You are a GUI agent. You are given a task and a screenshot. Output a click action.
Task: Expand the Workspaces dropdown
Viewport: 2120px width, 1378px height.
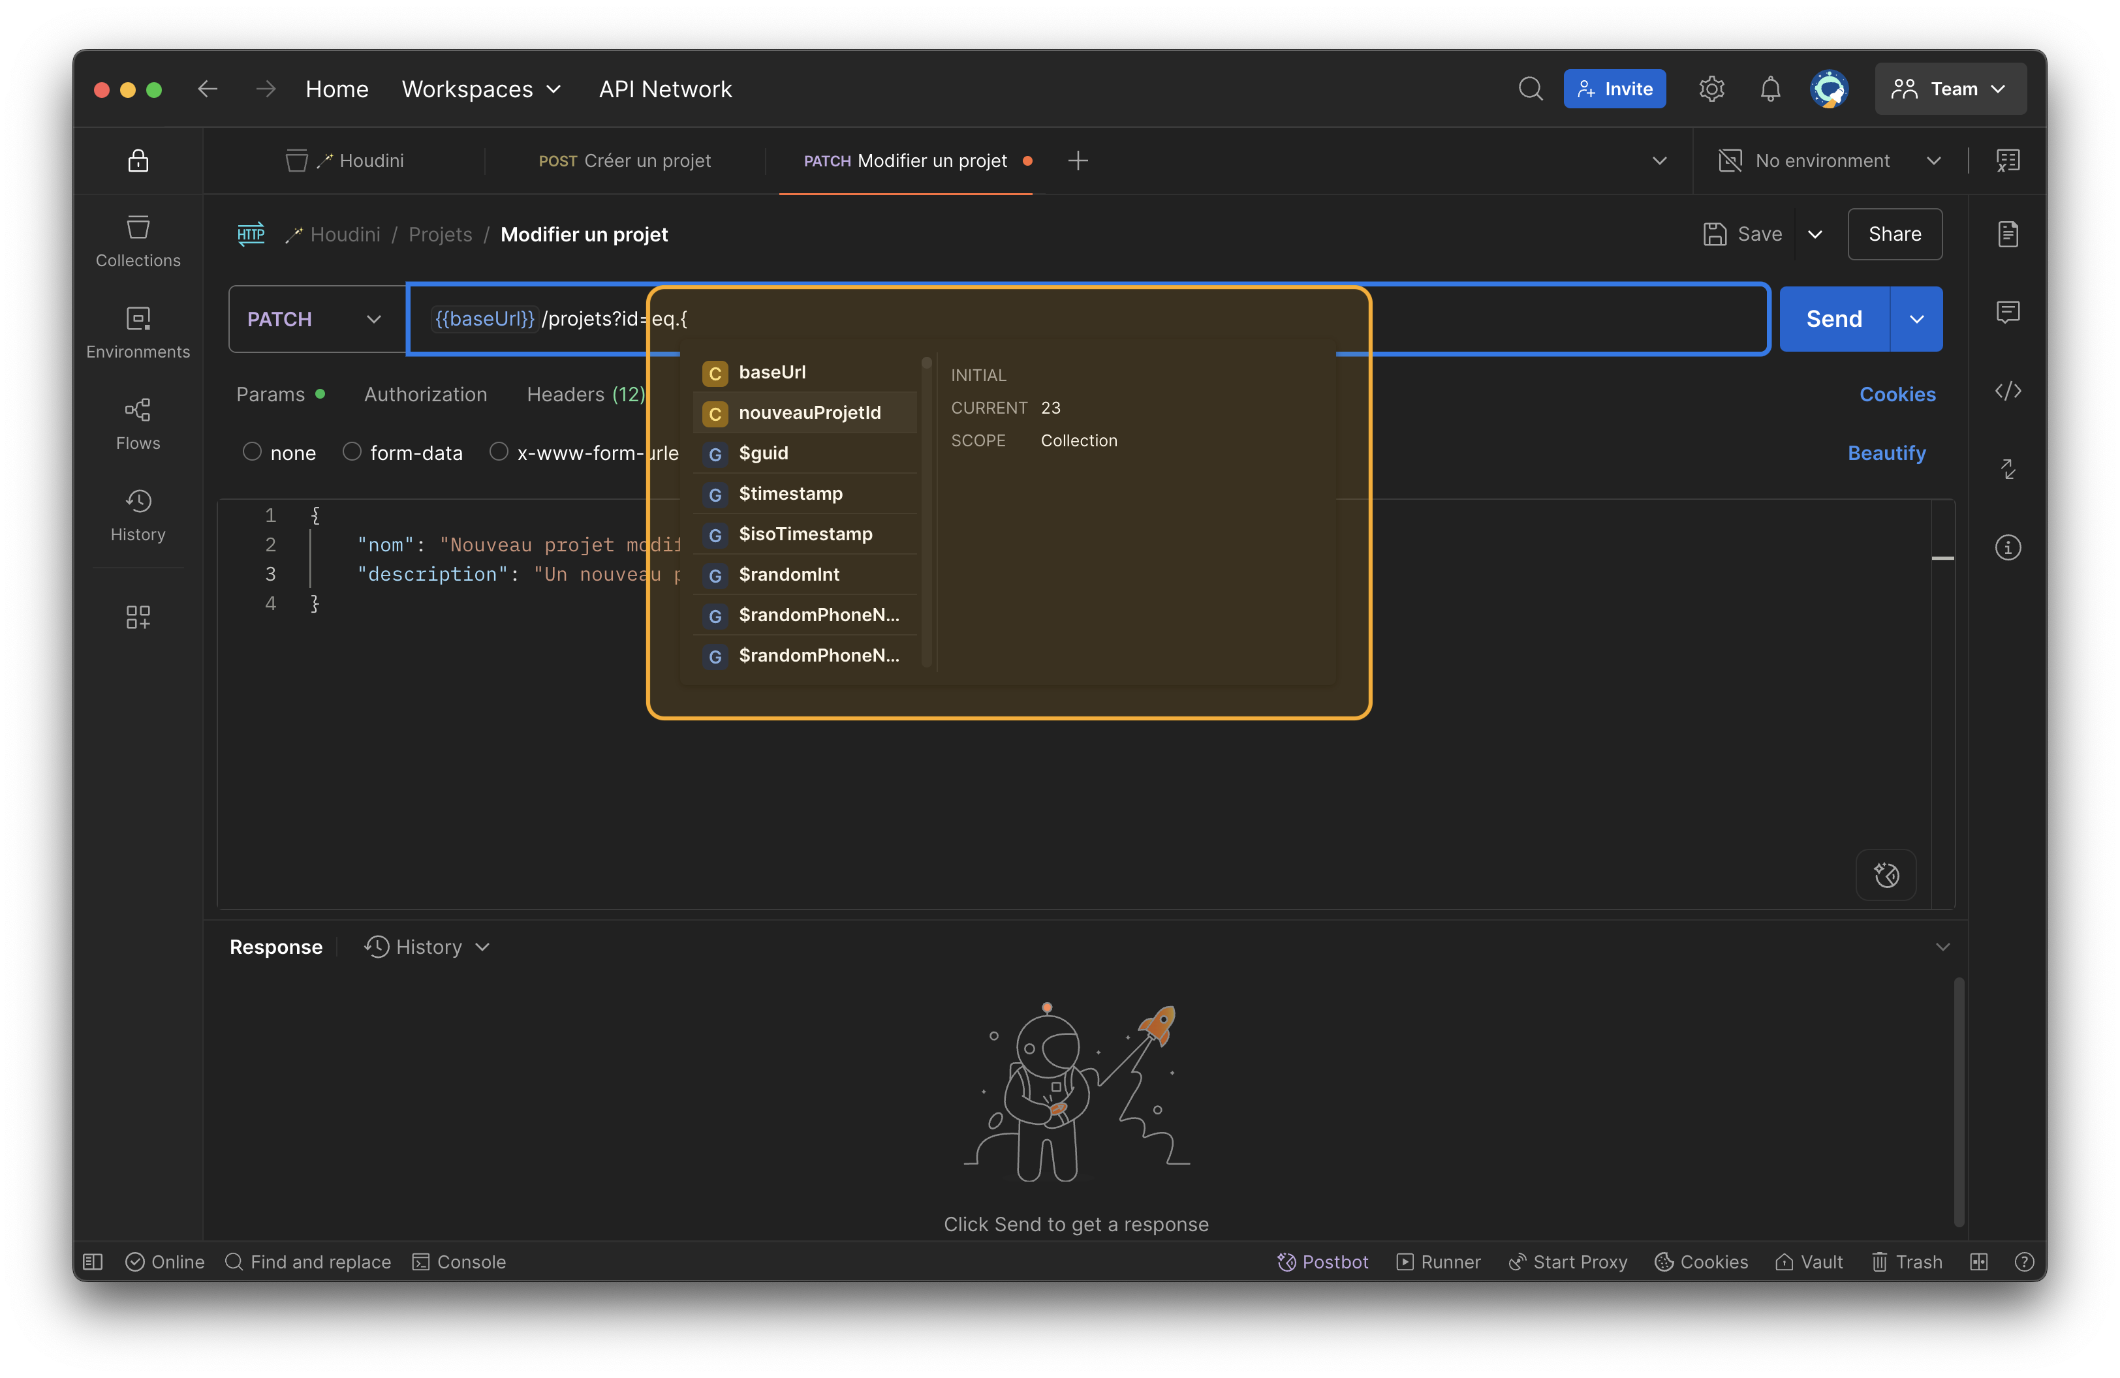[x=481, y=89]
